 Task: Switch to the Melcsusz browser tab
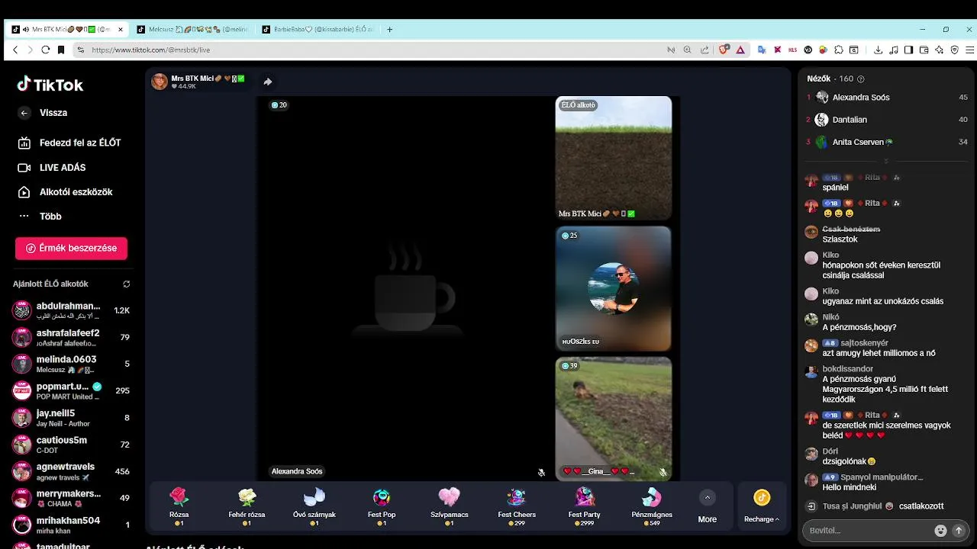coord(192,29)
